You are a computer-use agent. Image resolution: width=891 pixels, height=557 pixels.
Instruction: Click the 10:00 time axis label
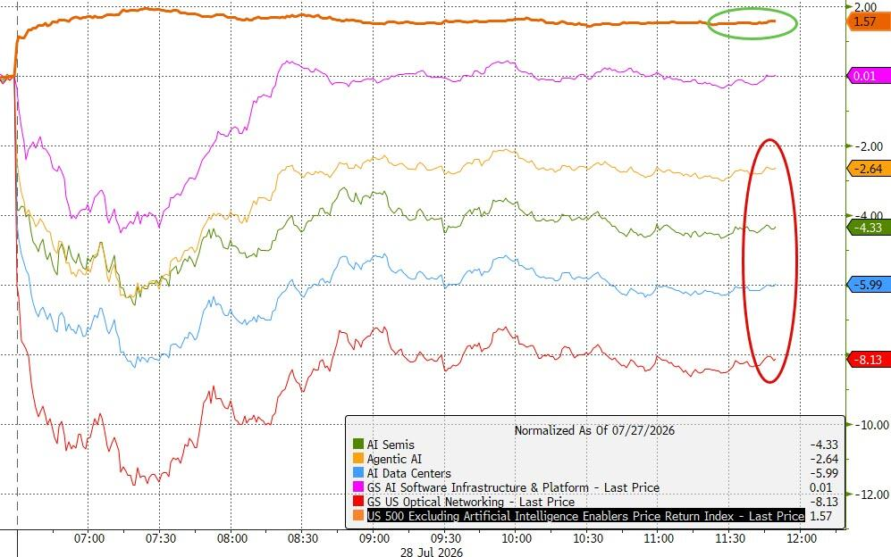click(517, 537)
